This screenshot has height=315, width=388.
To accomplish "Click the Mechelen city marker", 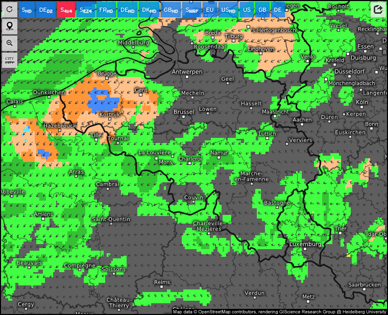I will pos(192,98).
